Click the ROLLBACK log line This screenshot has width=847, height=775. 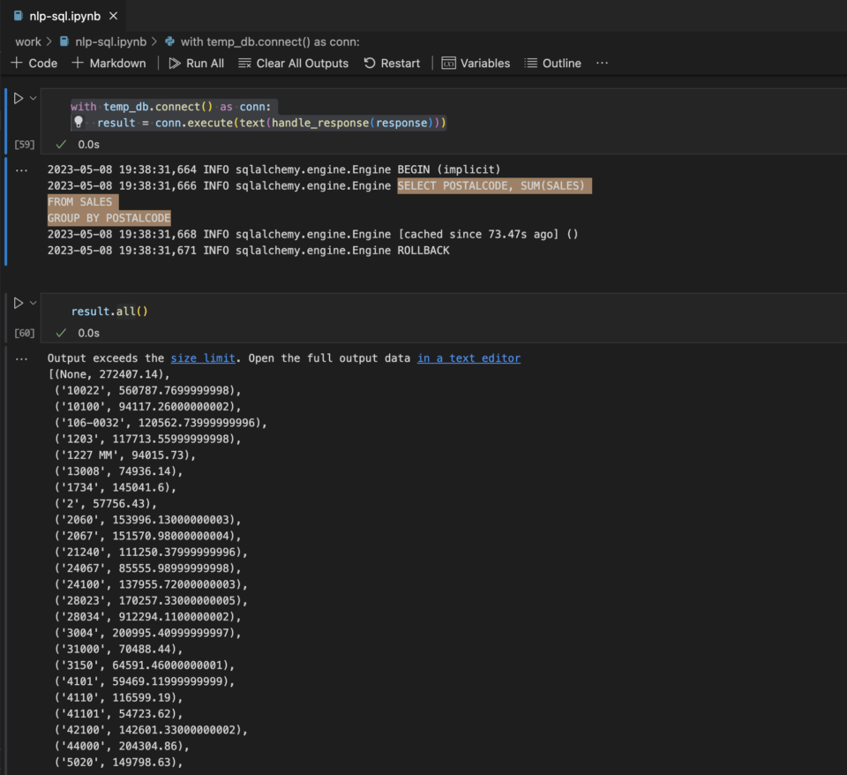click(249, 251)
